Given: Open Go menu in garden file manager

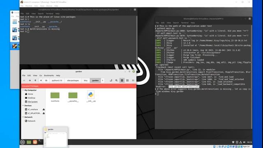Looking at the screenshot, I should [x=41, y=76].
